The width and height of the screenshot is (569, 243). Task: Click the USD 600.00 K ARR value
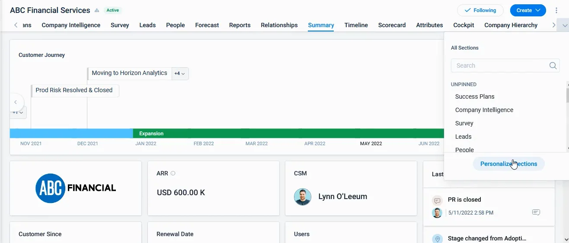coord(181,193)
